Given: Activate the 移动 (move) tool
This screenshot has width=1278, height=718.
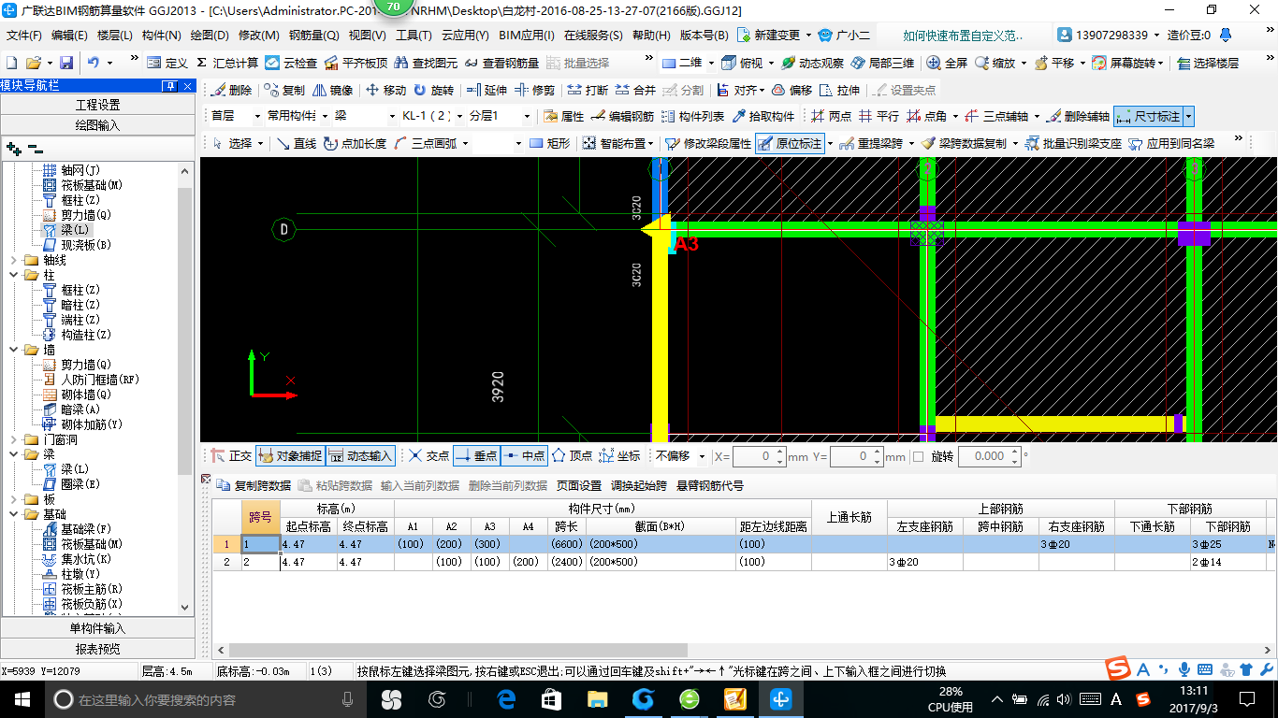Looking at the screenshot, I should coord(385,91).
